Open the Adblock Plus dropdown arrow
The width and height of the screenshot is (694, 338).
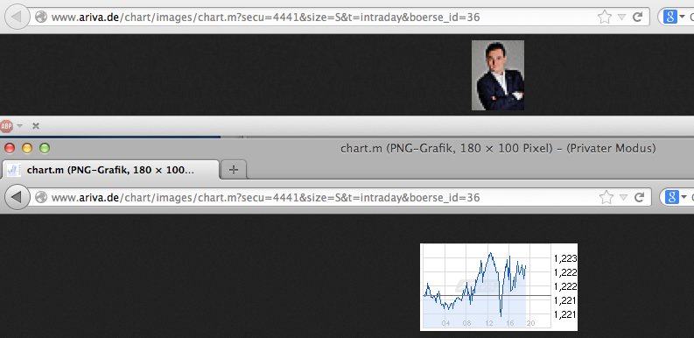coord(19,126)
